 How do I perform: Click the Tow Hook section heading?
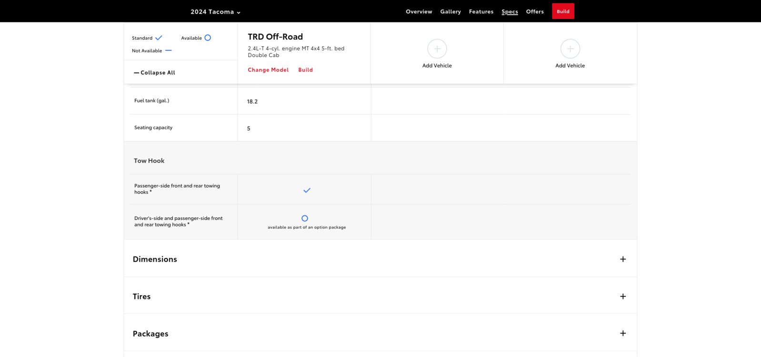click(149, 161)
